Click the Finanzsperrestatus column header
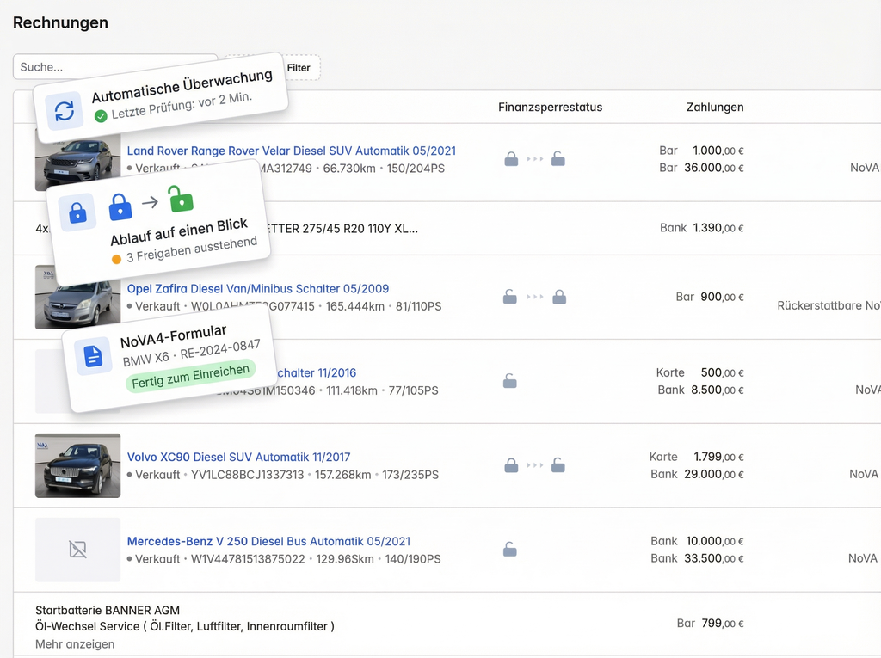This screenshot has height=658, width=881. tap(550, 108)
